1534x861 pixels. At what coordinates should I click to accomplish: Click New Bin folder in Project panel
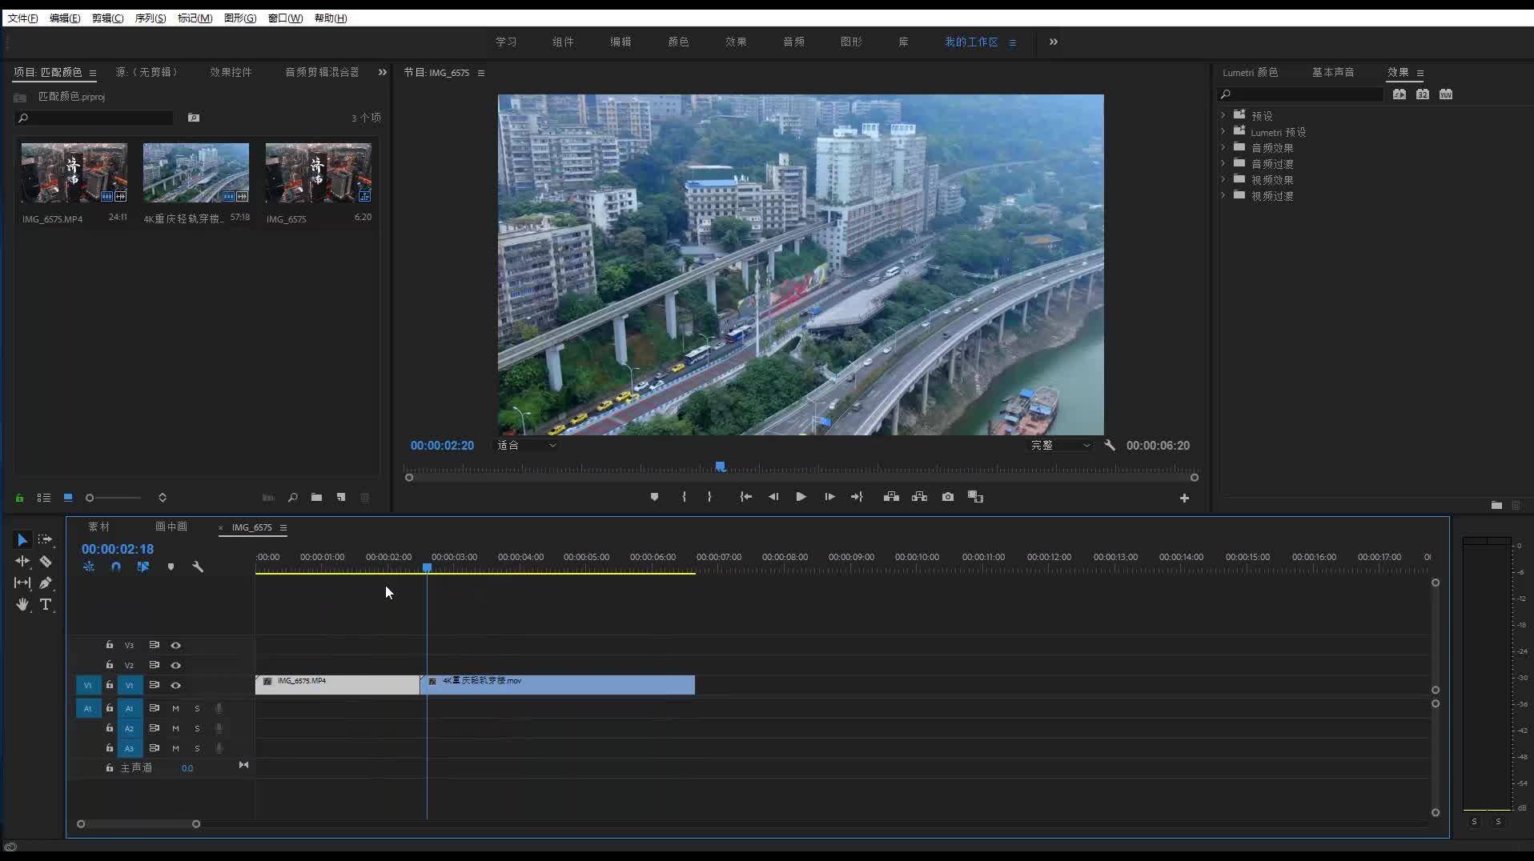[x=317, y=498]
